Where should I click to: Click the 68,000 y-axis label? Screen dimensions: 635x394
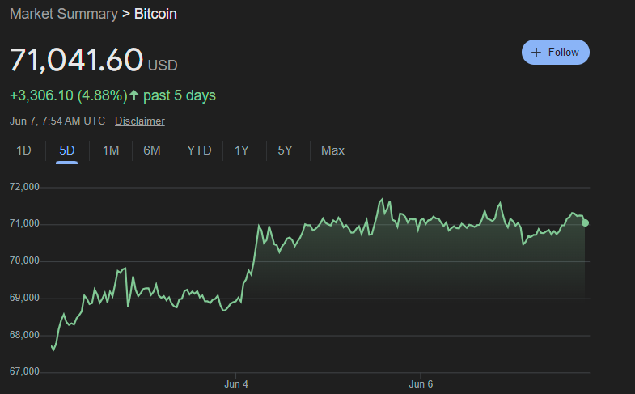(24, 335)
